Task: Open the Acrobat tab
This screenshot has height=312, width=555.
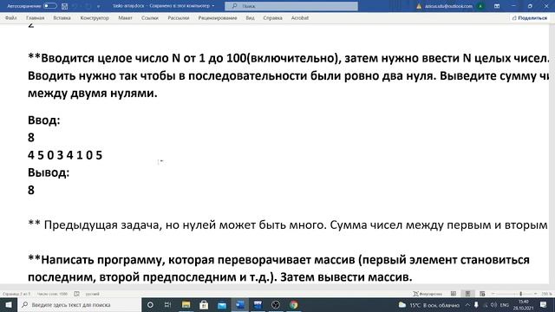Action: (300, 17)
